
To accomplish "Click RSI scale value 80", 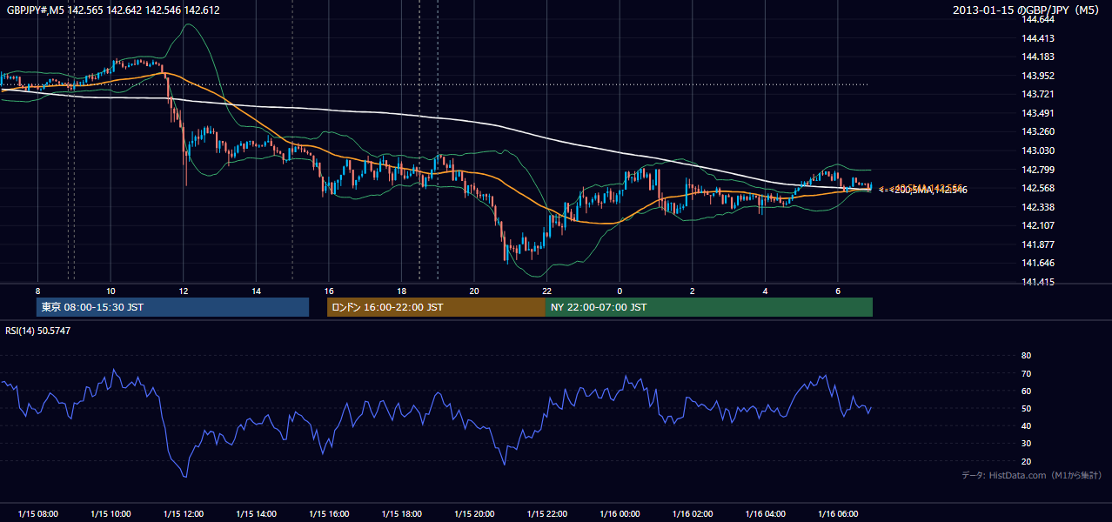I will coord(1026,356).
